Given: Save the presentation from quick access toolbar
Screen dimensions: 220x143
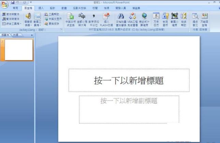Looking at the screenshot, I should pyautogui.click(x=13, y=2).
